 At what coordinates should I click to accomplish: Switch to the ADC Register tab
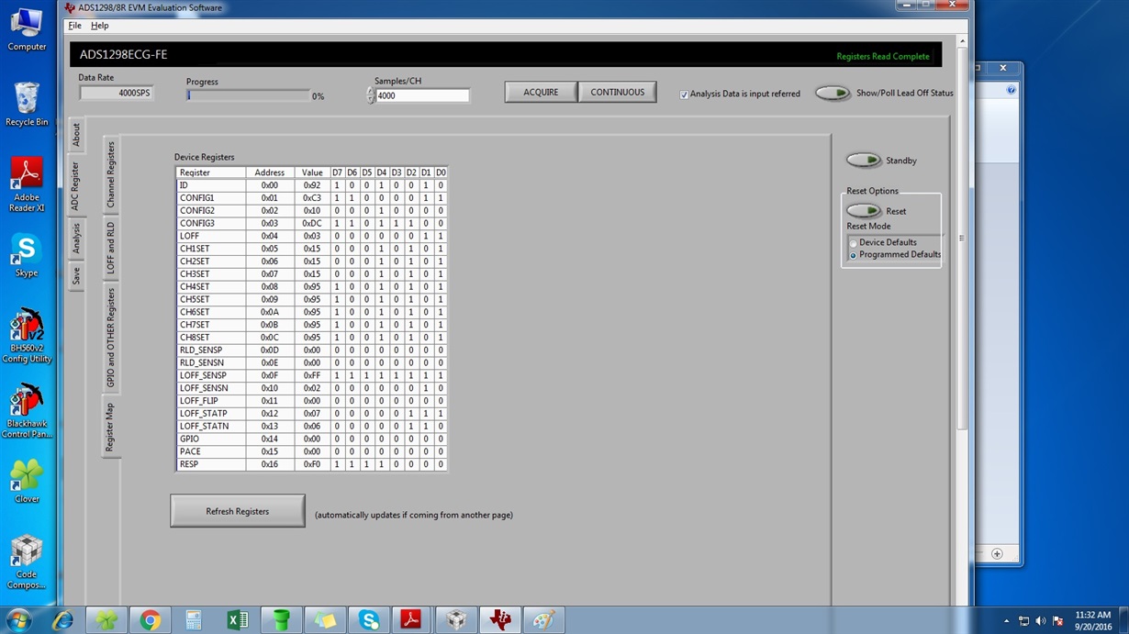point(76,185)
